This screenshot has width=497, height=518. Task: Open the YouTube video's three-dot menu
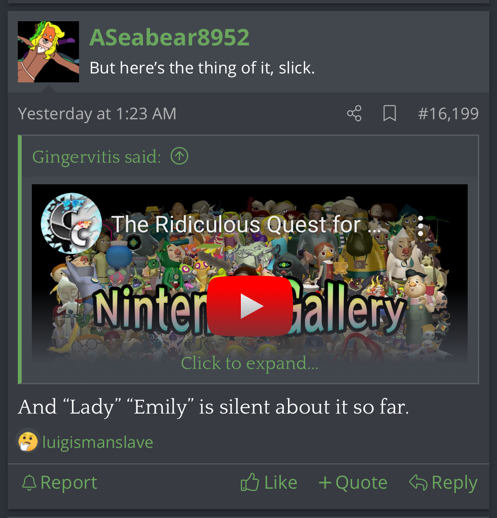(420, 226)
